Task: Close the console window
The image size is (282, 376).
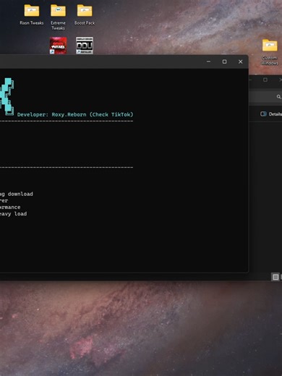Action: [240, 61]
